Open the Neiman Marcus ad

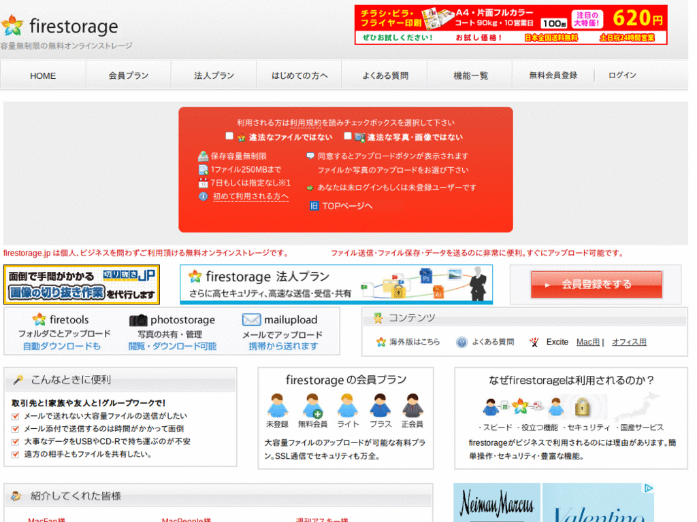click(496, 502)
